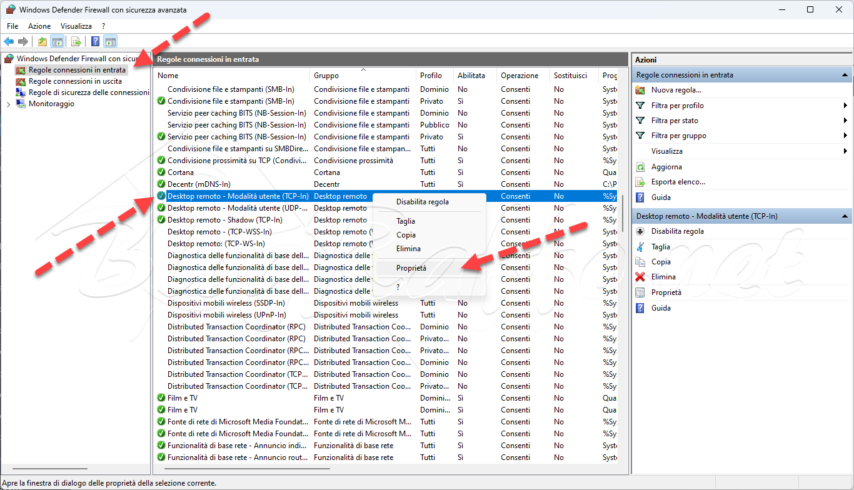Image resolution: width=854 pixels, height=490 pixels.
Task: Open Help from the toolbar question-mark icon
Action: pyautogui.click(x=95, y=42)
